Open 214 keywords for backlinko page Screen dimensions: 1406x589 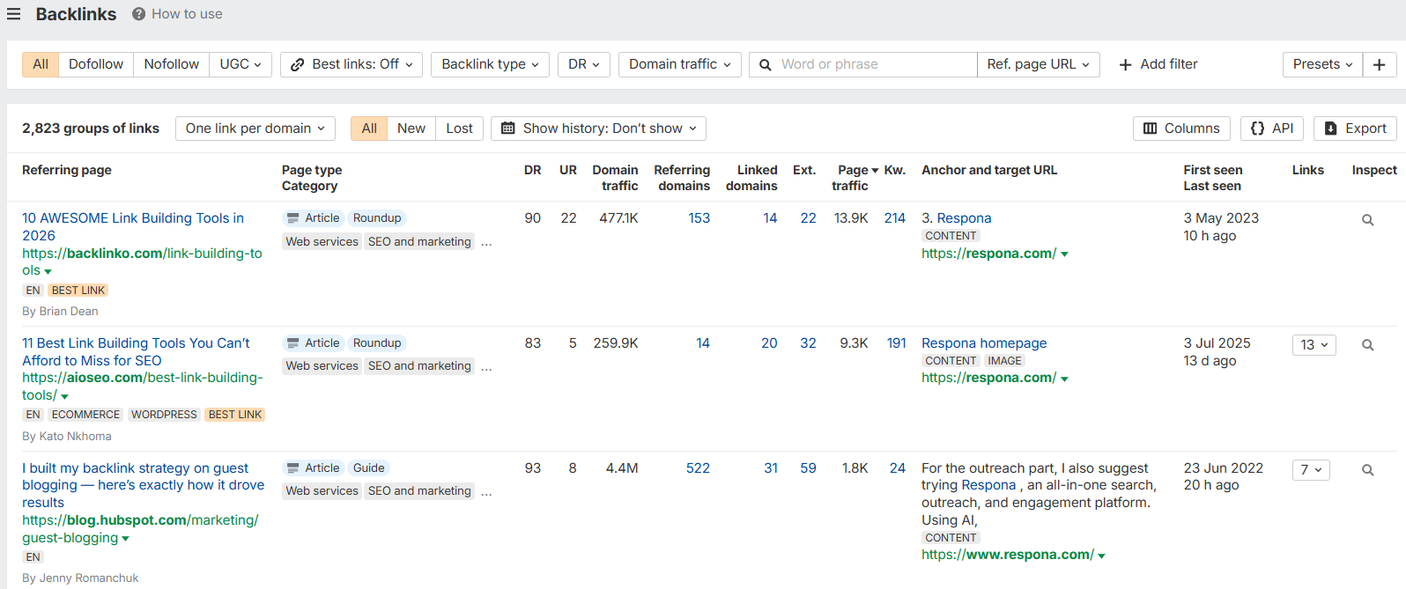(x=895, y=218)
